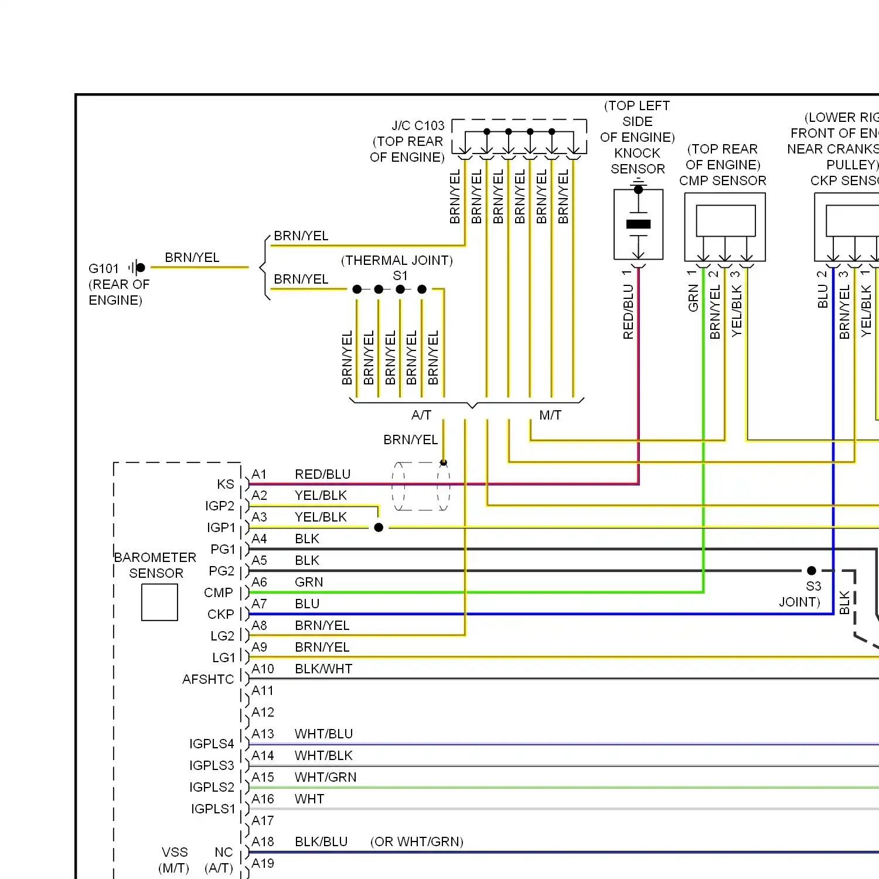Image resolution: width=879 pixels, height=879 pixels.
Task: Click pin label A19
Action: pyautogui.click(x=263, y=864)
